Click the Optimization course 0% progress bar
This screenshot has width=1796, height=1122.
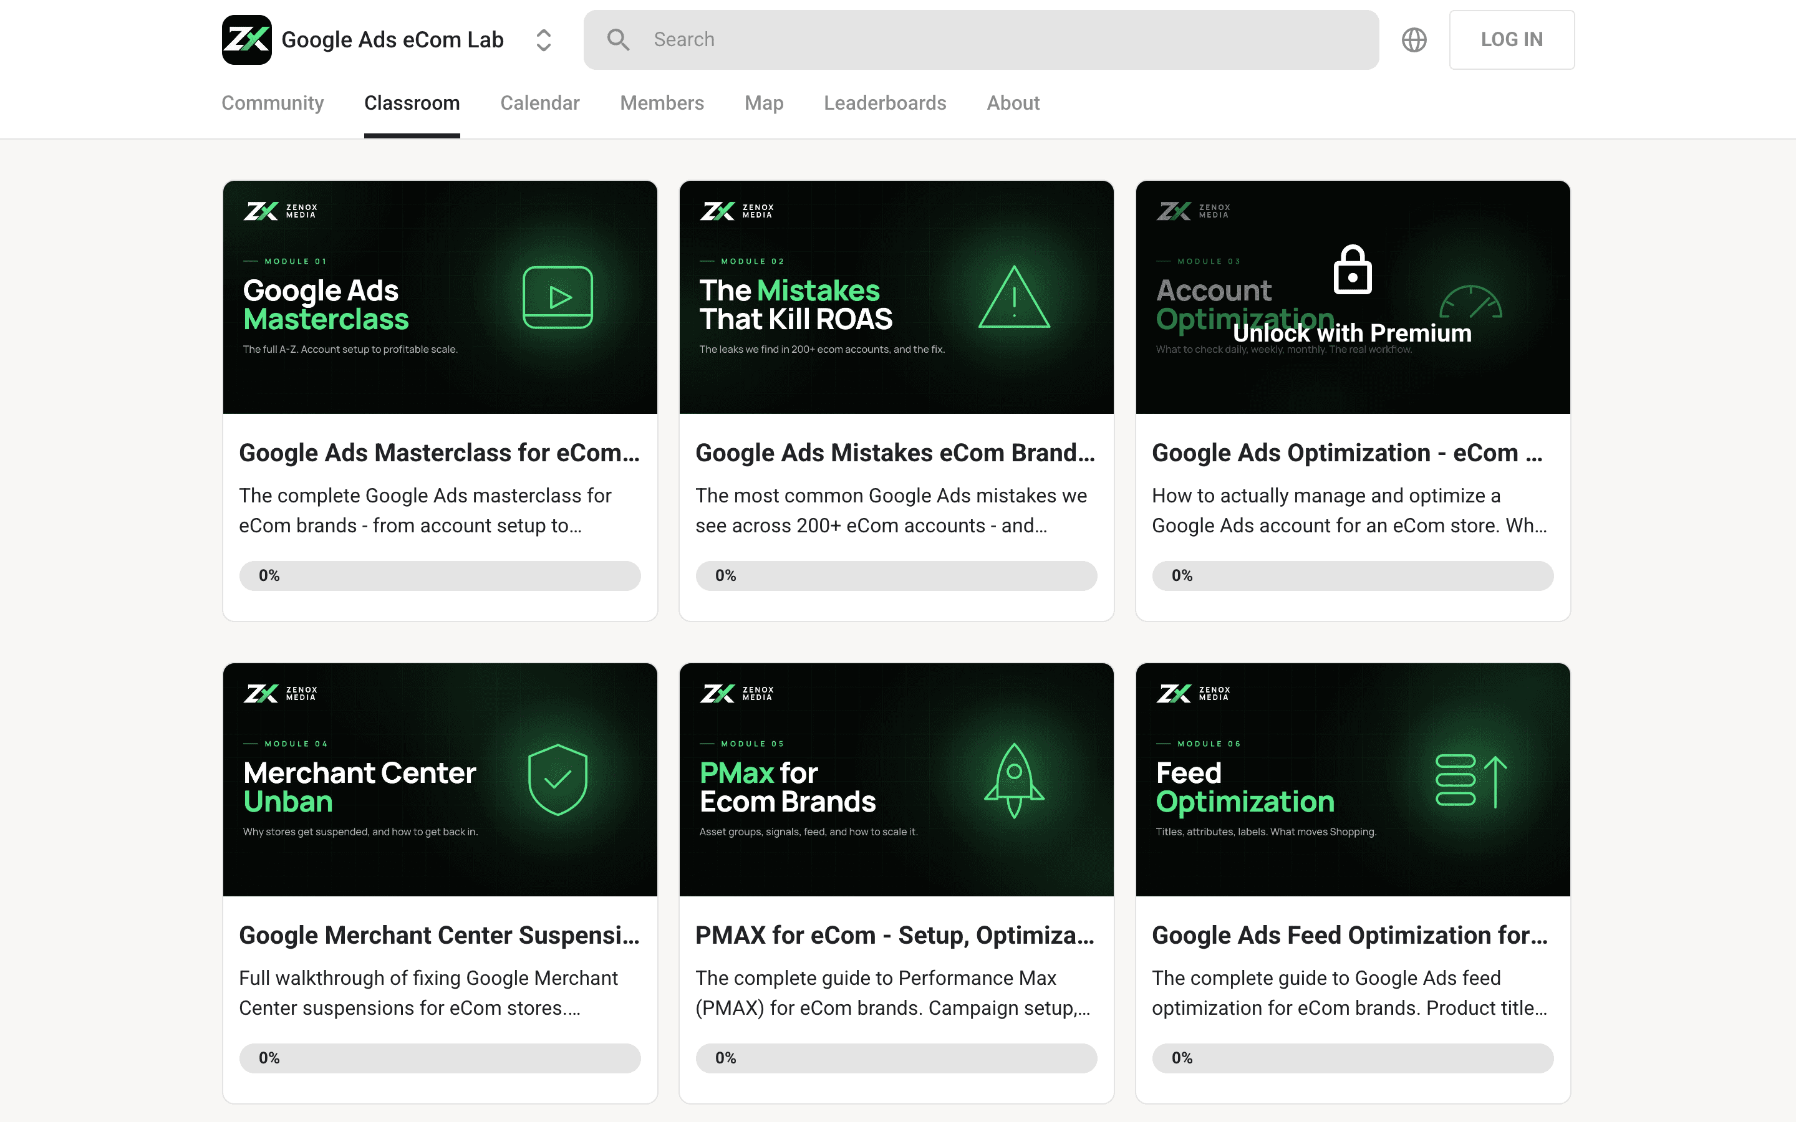pyautogui.click(x=1352, y=576)
